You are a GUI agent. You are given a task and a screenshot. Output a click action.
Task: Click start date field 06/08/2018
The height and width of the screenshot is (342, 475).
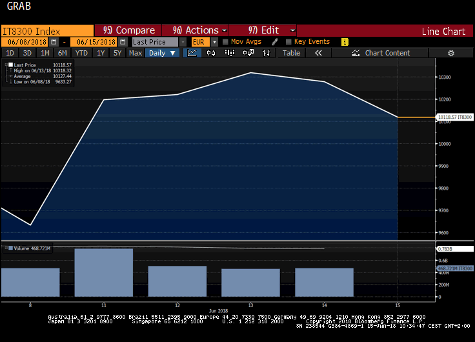[x=25, y=42]
